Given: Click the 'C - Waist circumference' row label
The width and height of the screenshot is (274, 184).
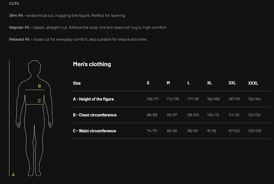Looking at the screenshot, I should click(x=94, y=131).
